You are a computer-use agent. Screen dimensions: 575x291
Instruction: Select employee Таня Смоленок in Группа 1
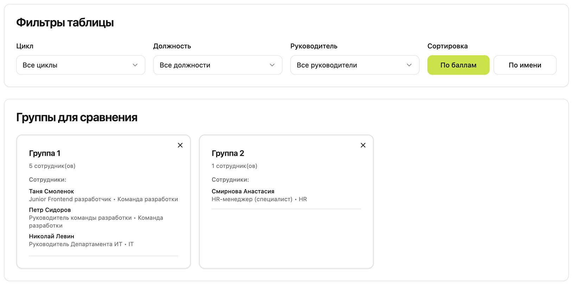click(51, 191)
